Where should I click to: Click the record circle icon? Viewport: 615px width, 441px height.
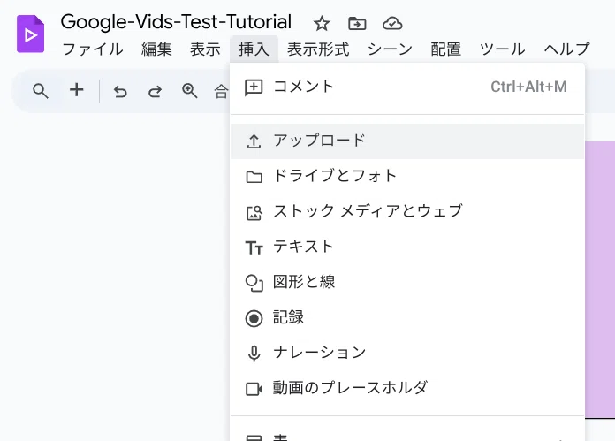254,318
